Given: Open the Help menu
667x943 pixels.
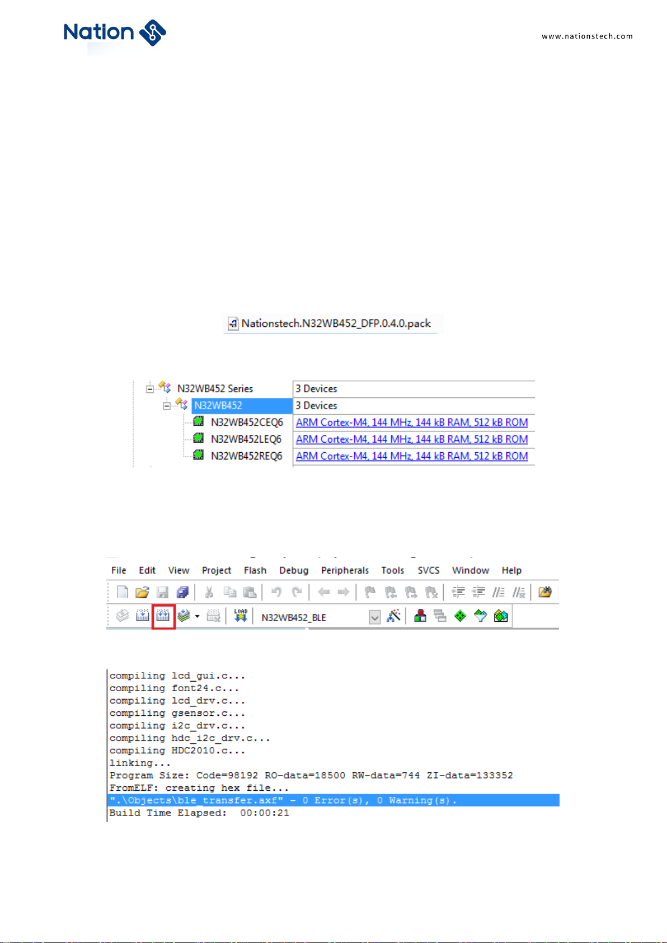Looking at the screenshot, I should tap(511, 570).
